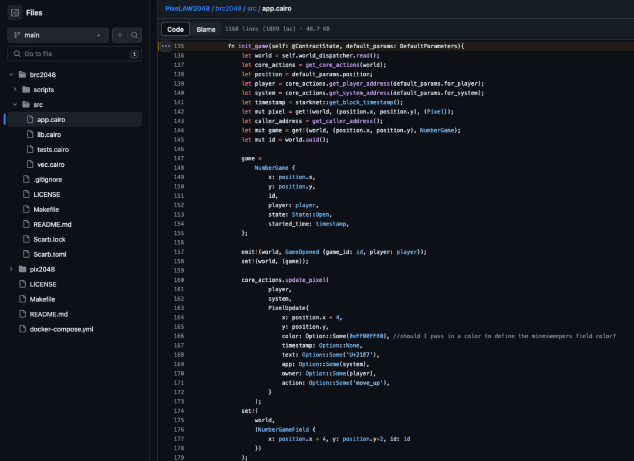Screen dimensions: 634x461
Task: Switch to the Blame tab
Action: 206,28
